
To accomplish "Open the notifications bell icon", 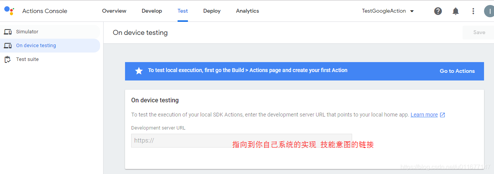I will point(456,11).
